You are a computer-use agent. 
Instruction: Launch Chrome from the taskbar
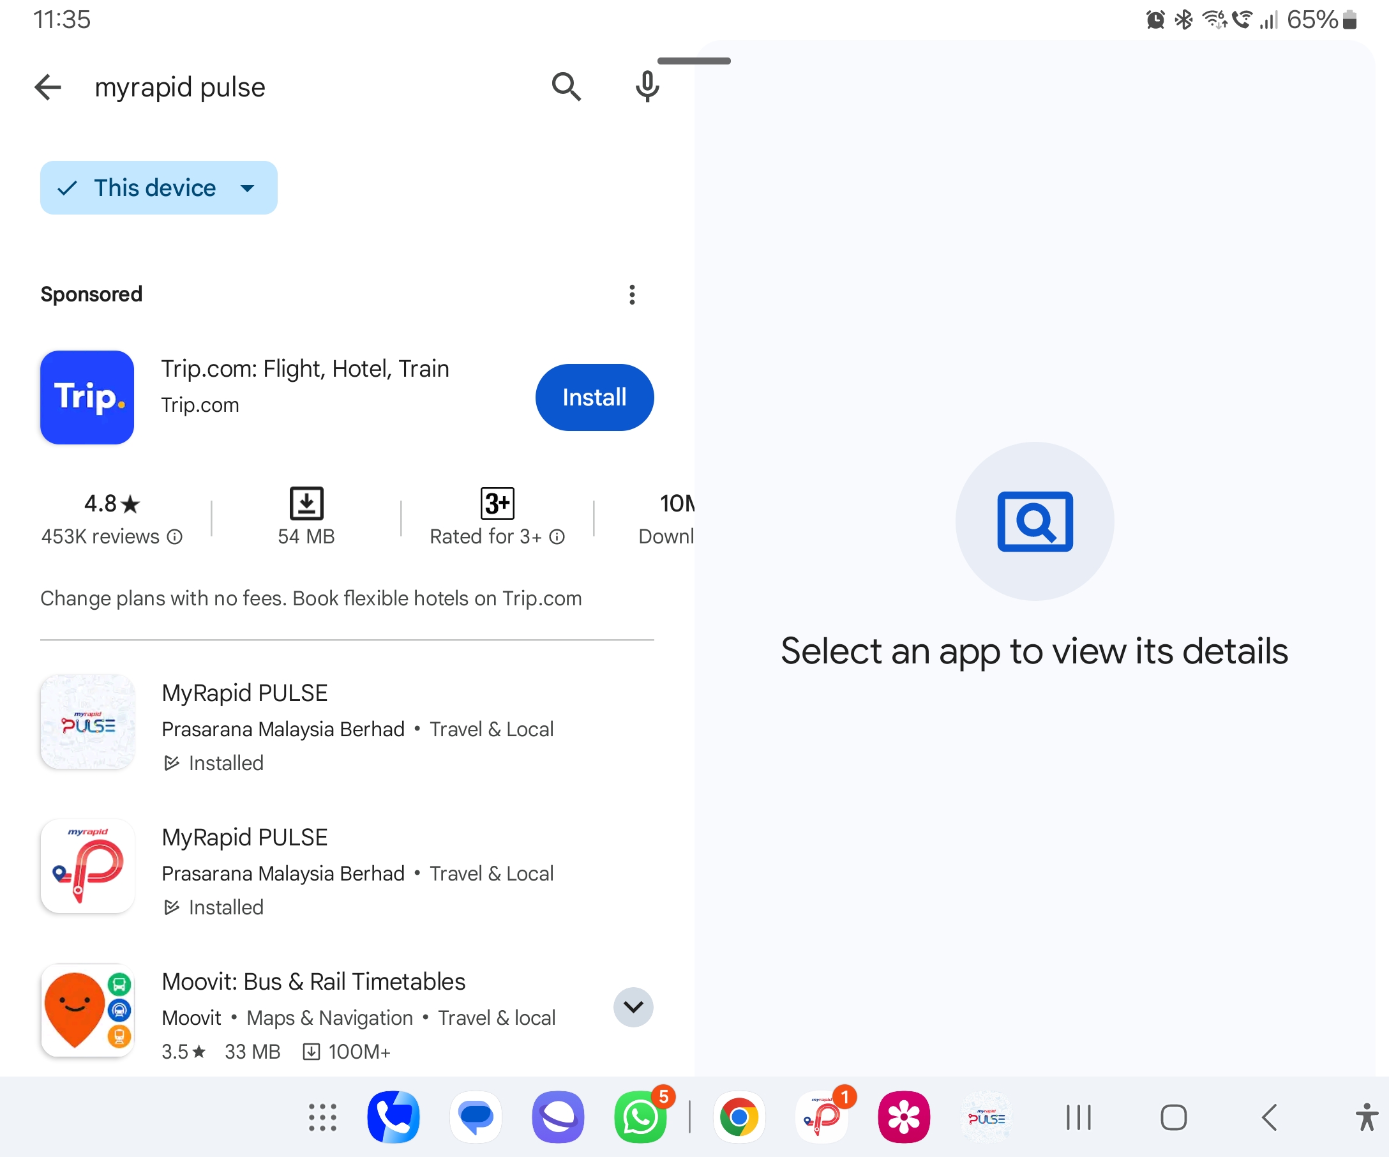tap(739, 1117)
